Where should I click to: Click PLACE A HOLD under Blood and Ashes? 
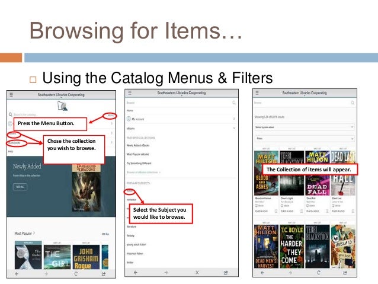click(261, 211)
